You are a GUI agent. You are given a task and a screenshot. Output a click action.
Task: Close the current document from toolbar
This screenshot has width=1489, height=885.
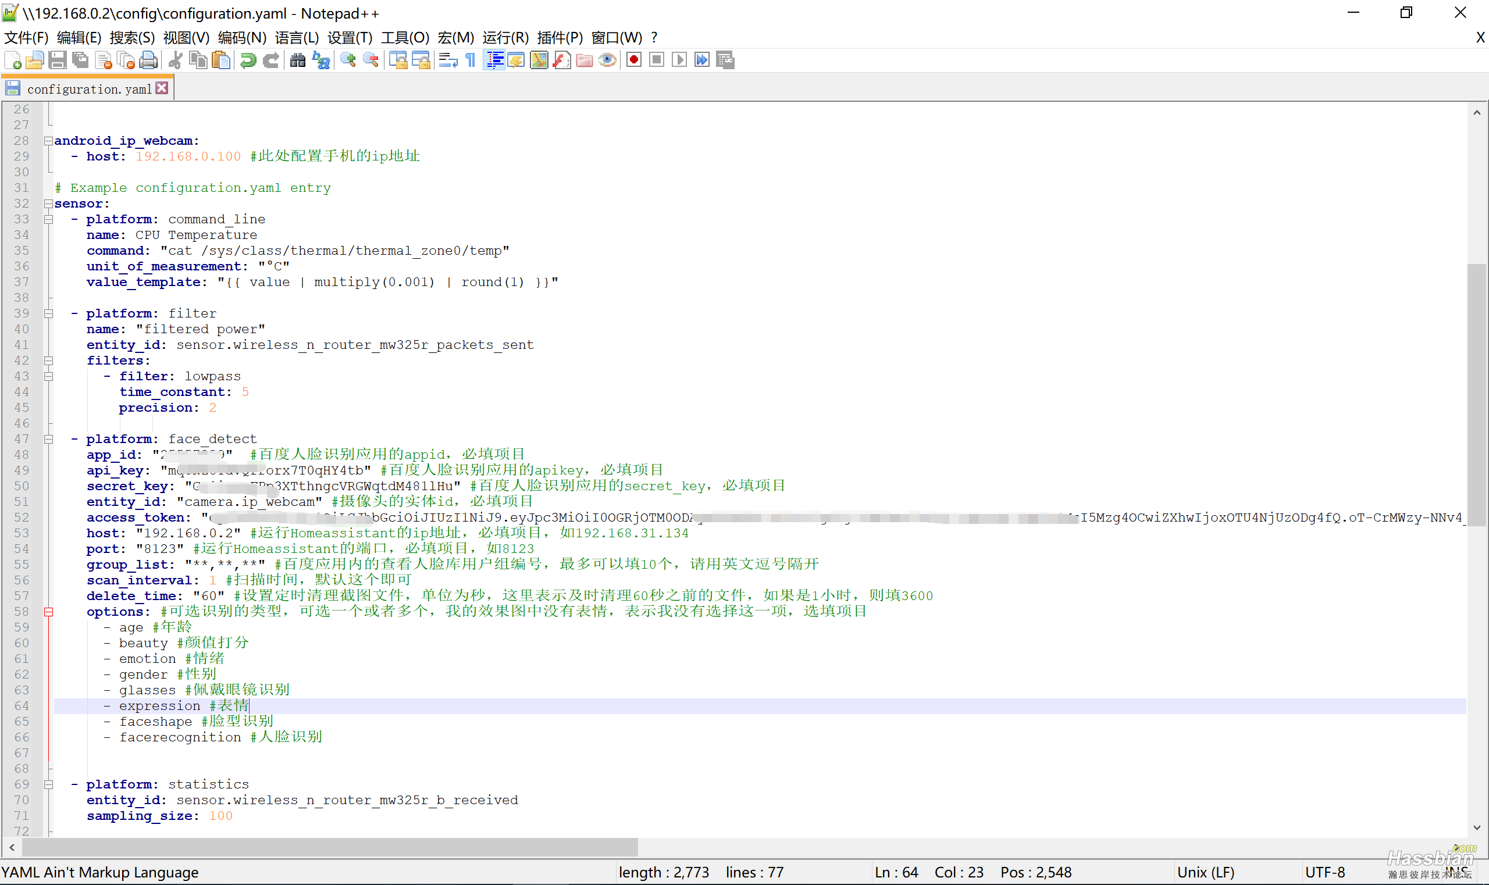point(103,60)
